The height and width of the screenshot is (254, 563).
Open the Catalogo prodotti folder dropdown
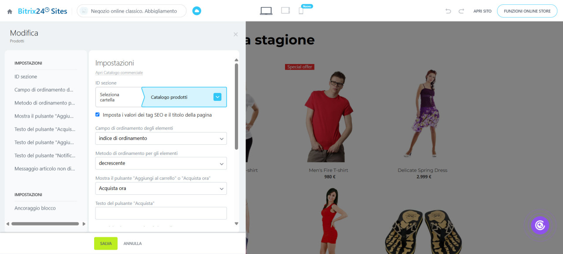(217, 97)
